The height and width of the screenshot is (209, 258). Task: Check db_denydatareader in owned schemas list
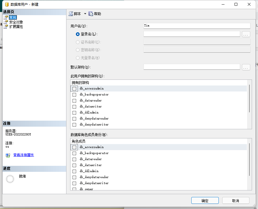point(74,119)
